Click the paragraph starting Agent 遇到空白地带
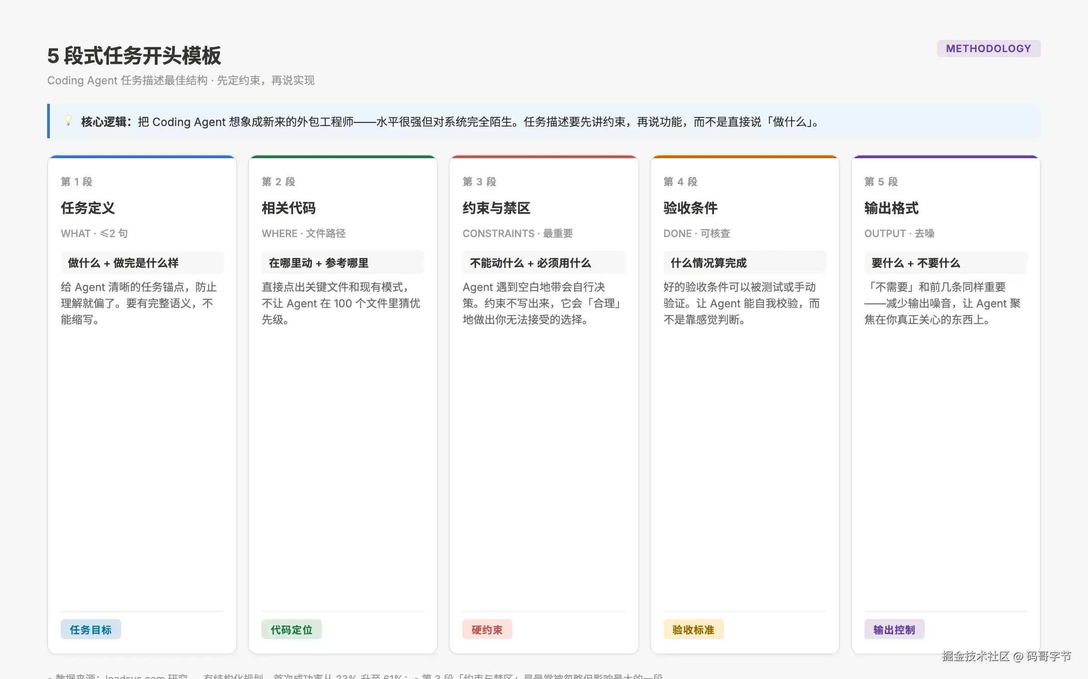The width and height of the screenshot is (1088, 679). (x=542, y=303)
